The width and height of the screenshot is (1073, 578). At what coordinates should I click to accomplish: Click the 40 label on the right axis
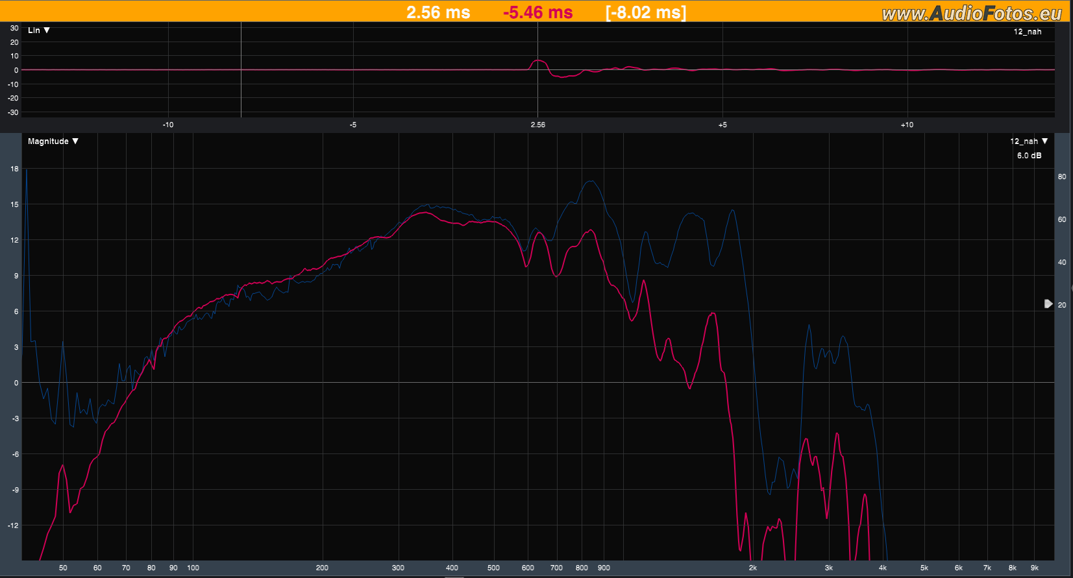coord(1062,262)
